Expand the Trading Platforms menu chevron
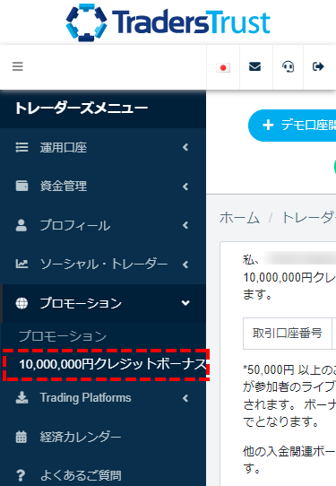This screenshot has width=336, height=486. pos(185,398)
